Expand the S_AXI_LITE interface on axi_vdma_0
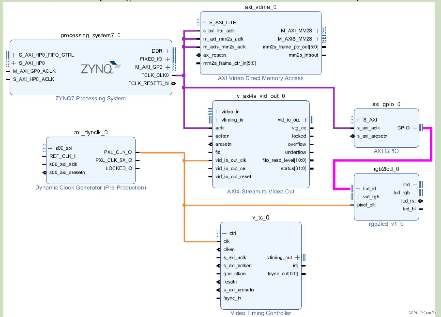441x317 pixels. pyautogui.click(x=204, y=23)
